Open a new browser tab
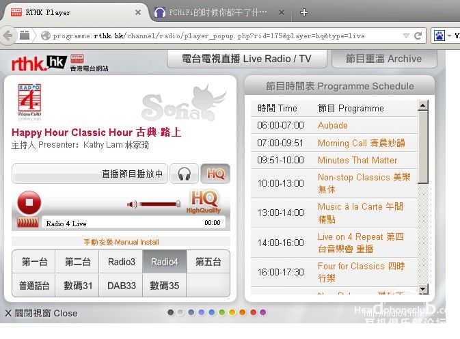 tap(304, 12)
